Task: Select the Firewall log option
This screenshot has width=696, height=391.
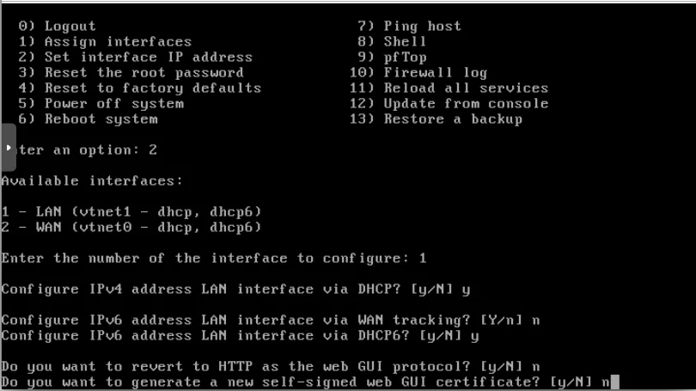Action: pyautogui.click(x=435, y=73)
